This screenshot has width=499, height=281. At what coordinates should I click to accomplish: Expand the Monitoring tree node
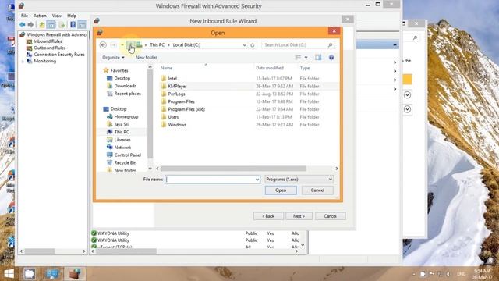pos(23,61)
